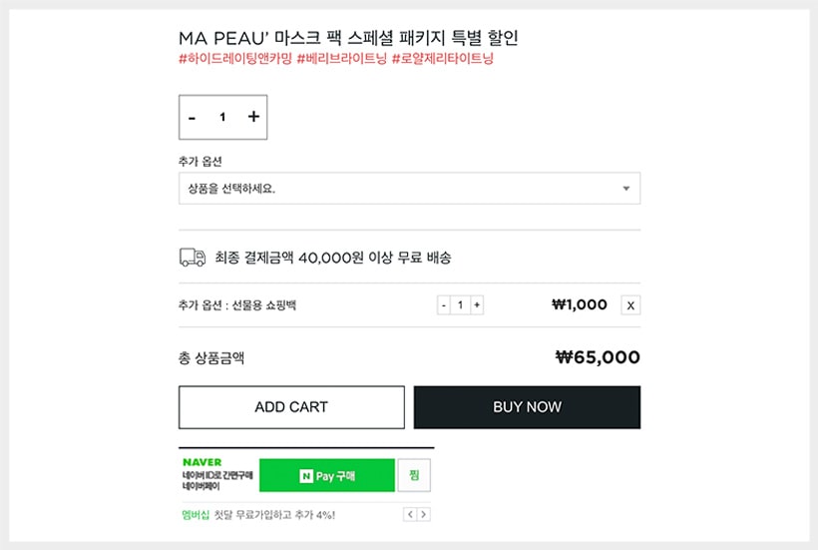
Task: Remove the 선물용 쇼핑백 option with X
Action: point(630,305)
